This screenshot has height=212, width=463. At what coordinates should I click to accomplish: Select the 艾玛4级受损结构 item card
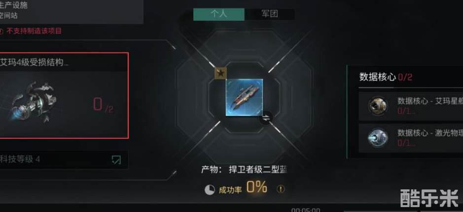tap(64, 95)
